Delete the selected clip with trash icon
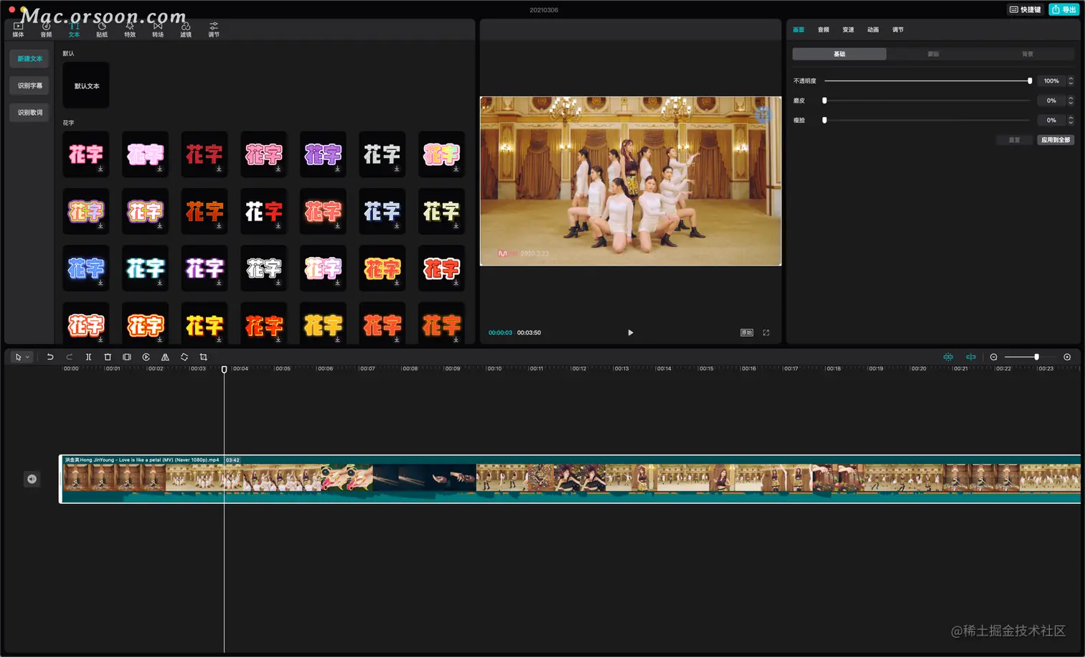The image size is (1085, 657). pos(108,357)
